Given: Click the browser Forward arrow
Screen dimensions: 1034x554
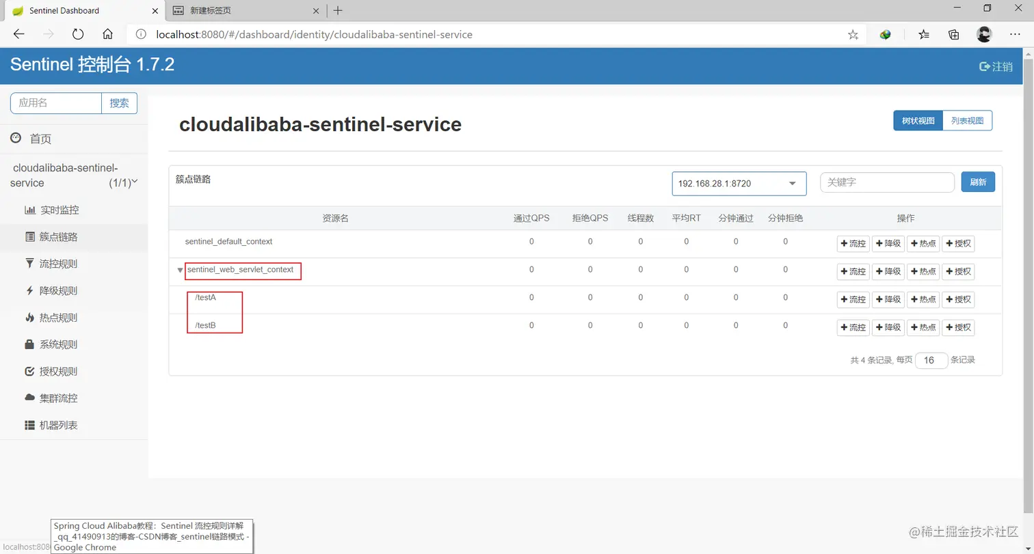Looking at the screenshot, I should [x=49, y=34].
